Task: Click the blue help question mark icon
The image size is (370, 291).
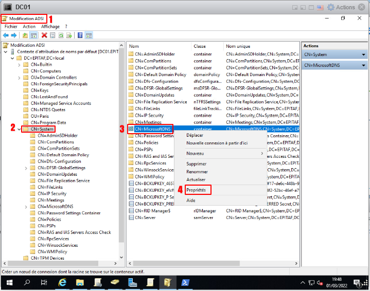Action: [80, 35]
